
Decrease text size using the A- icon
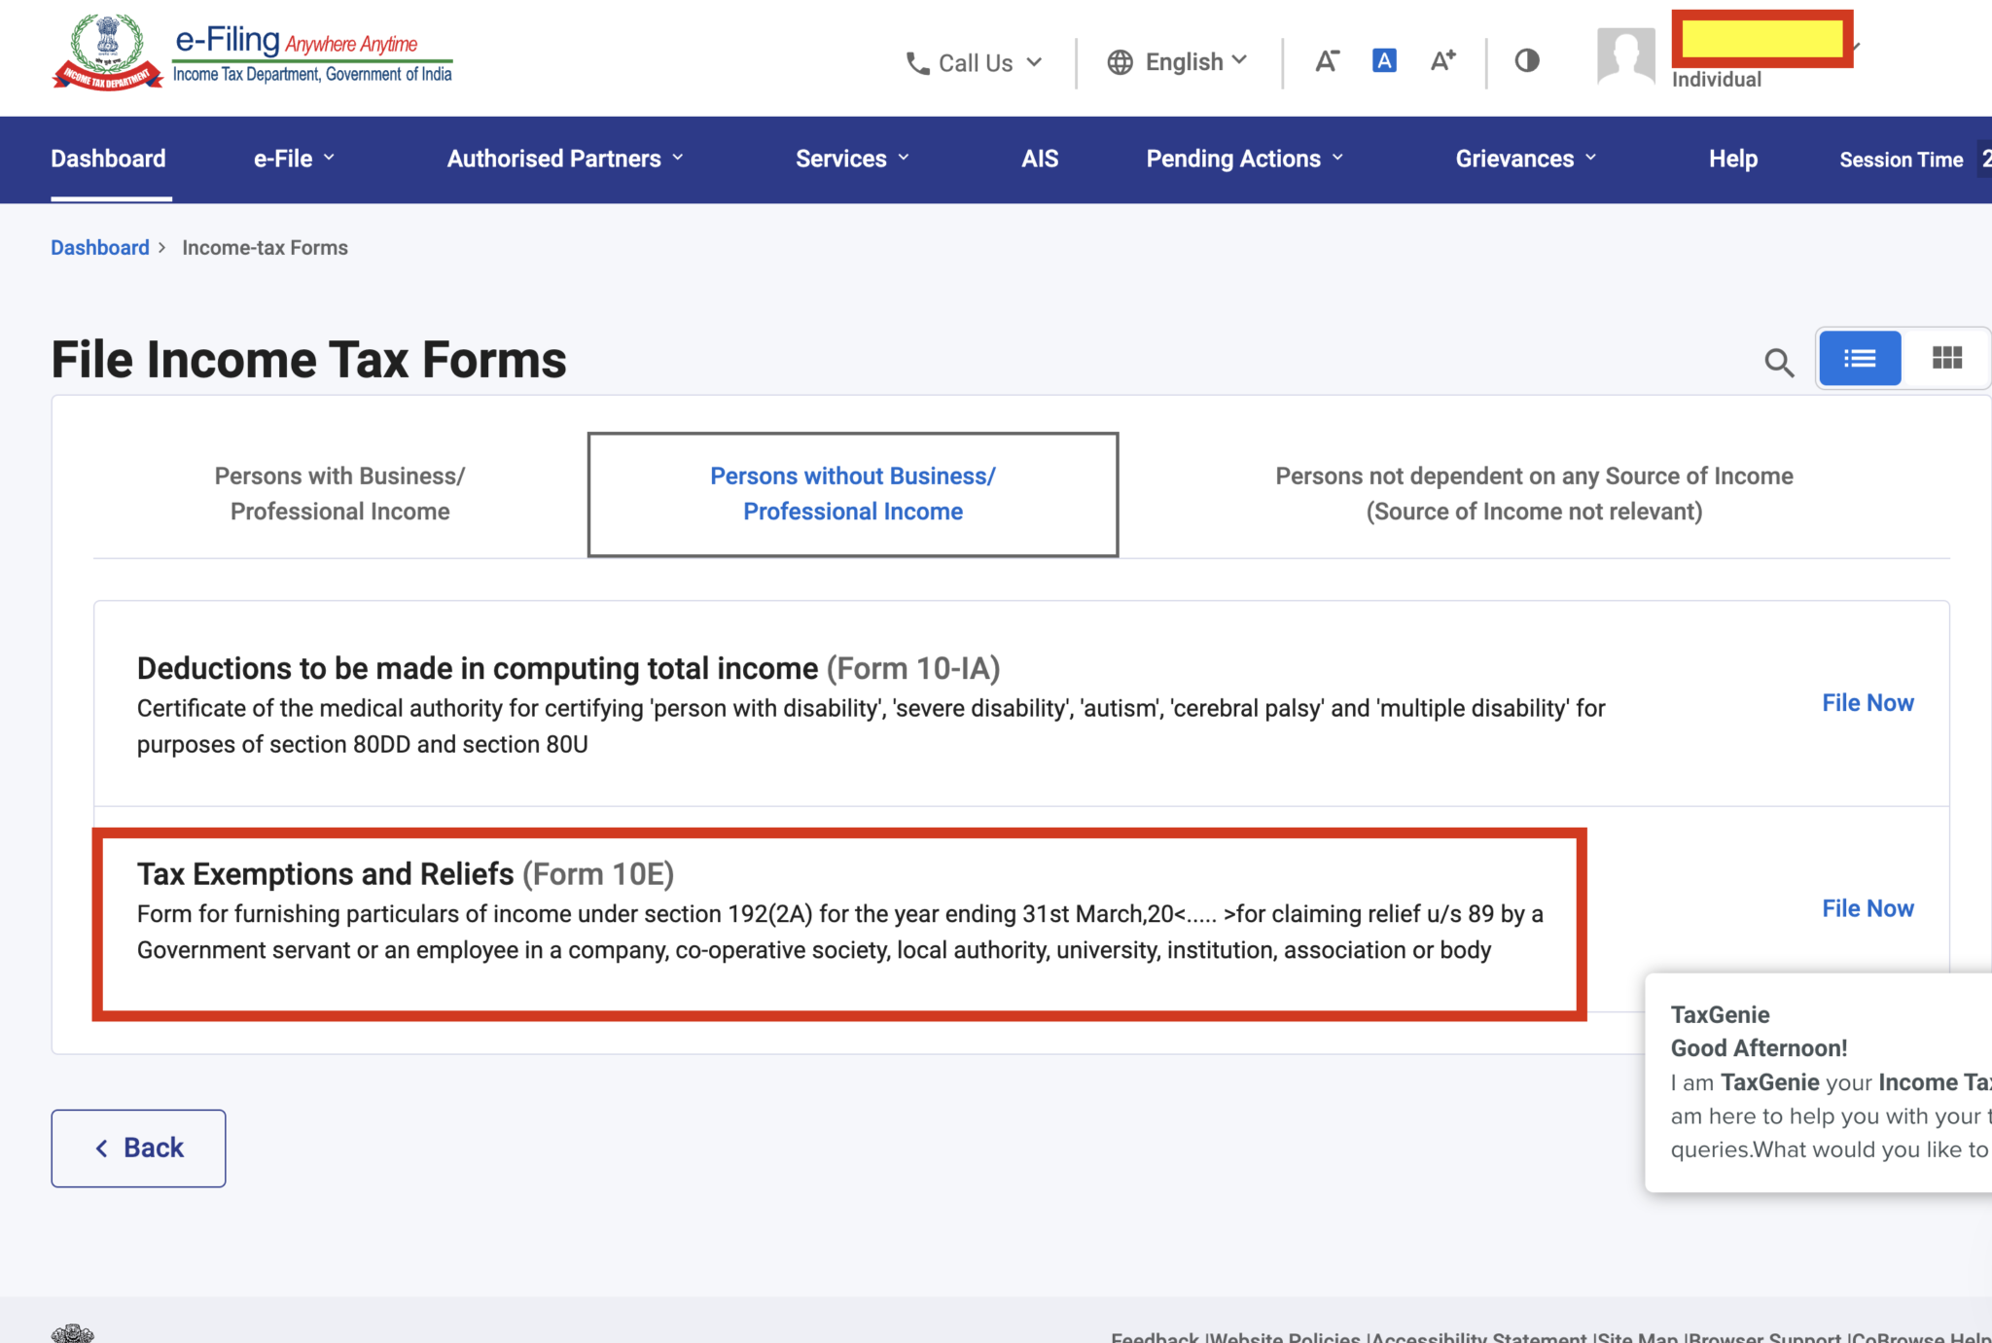(x=1327, y=60)
